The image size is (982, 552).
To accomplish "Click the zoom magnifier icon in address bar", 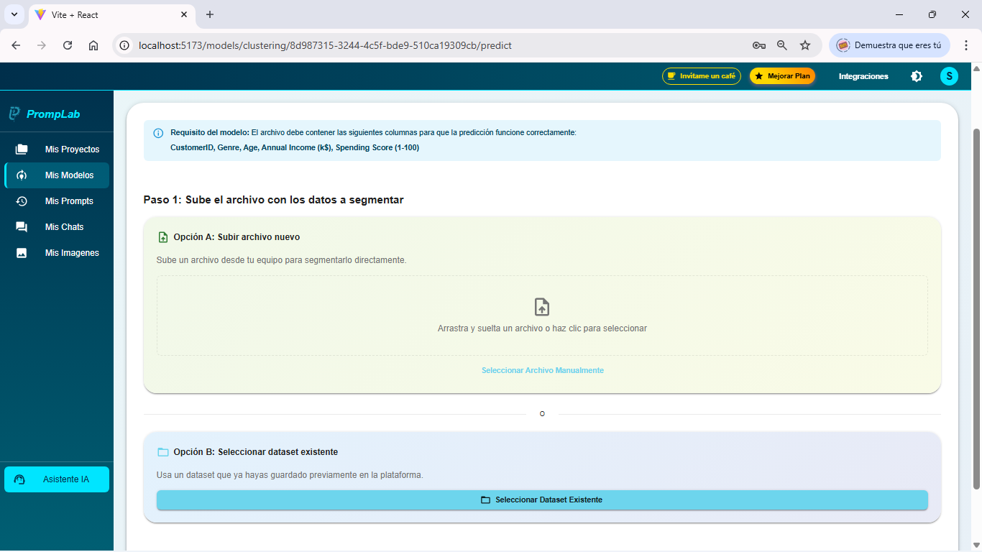I will (782, 45).
